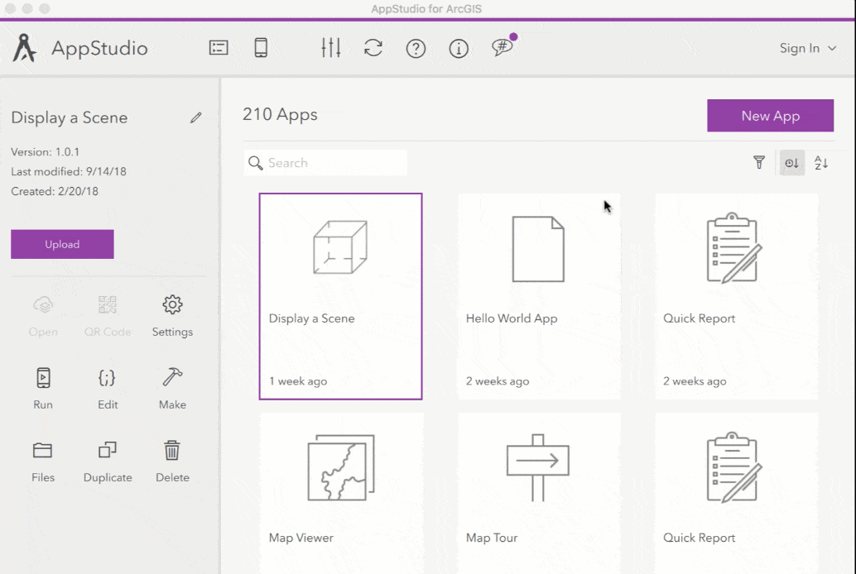The image size is (856, 574).
Task: Select the Display a Scene app card
Action: (340, 296)
